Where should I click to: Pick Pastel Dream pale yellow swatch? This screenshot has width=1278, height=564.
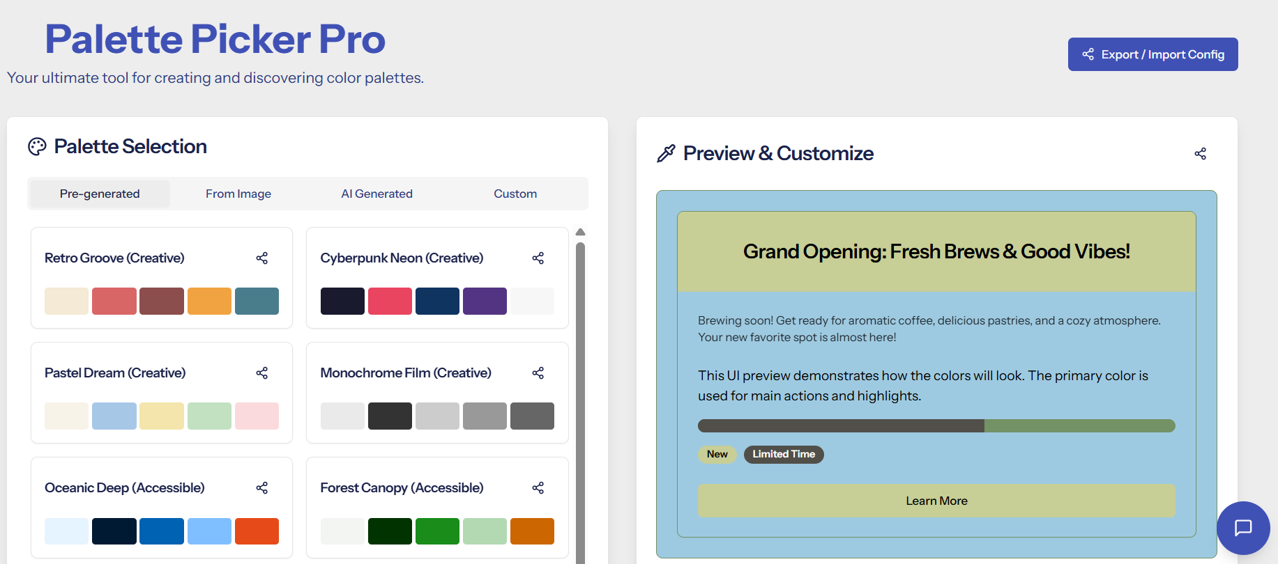point(162,416)
